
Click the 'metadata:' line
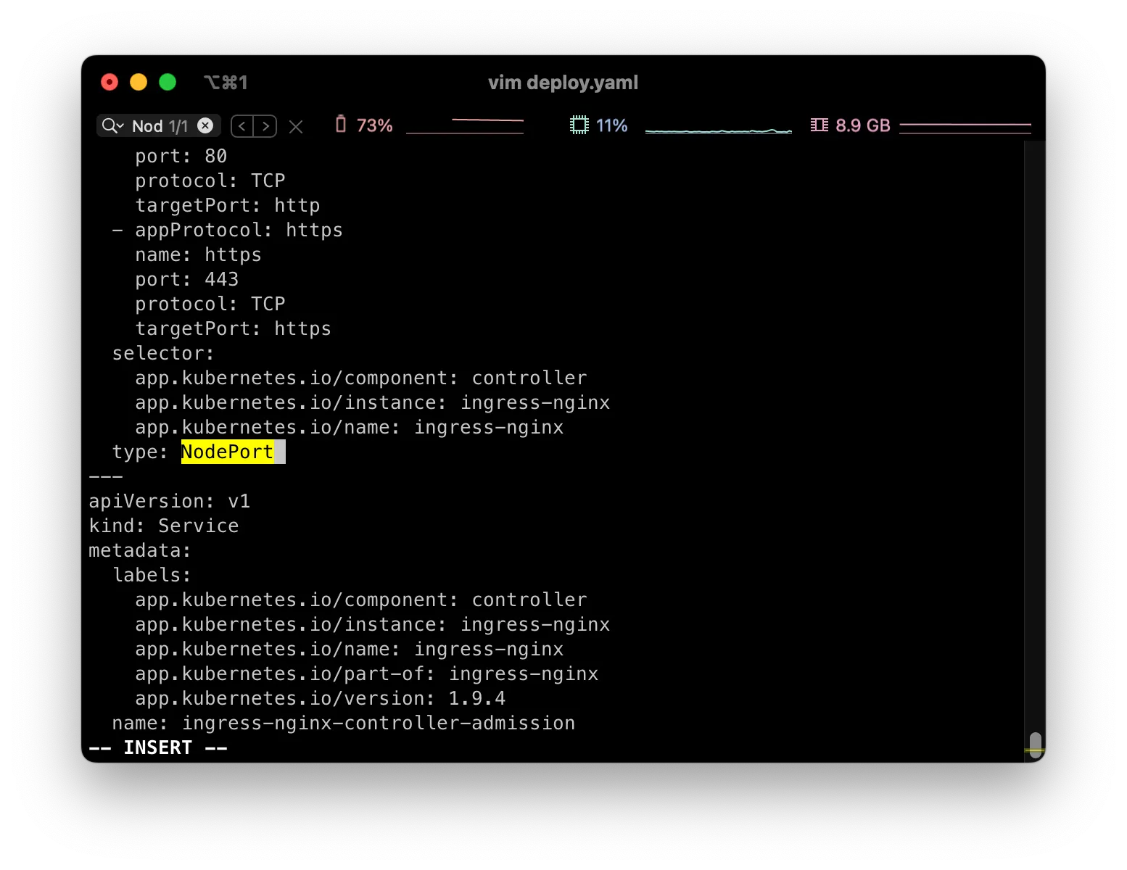pyautogui.click(x=140, y=550)
